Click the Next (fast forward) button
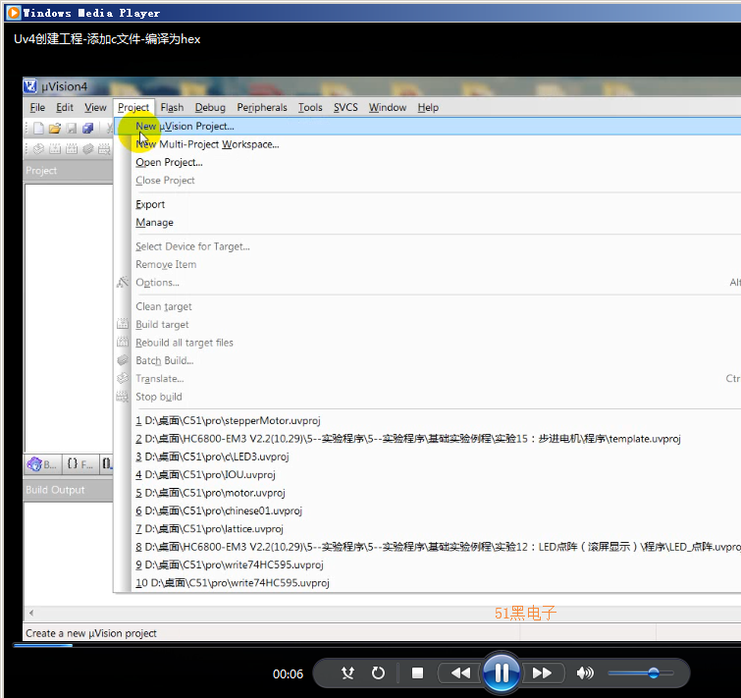Viewport: 741px width, 698px height. coord(542,672)
